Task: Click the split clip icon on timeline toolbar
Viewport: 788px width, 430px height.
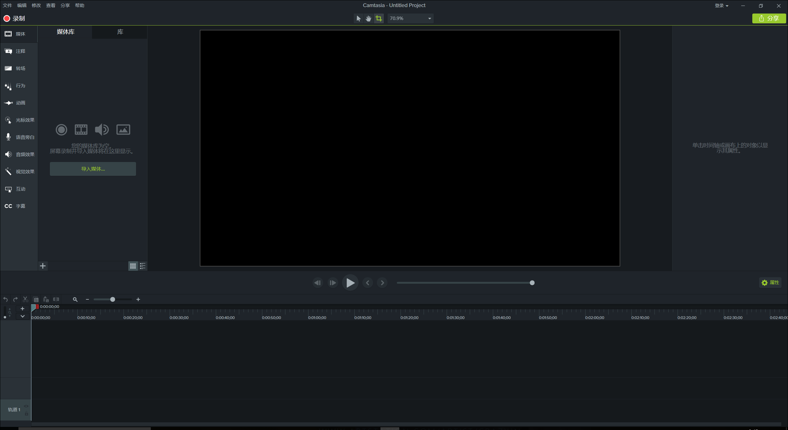Action: pos(56,299)
